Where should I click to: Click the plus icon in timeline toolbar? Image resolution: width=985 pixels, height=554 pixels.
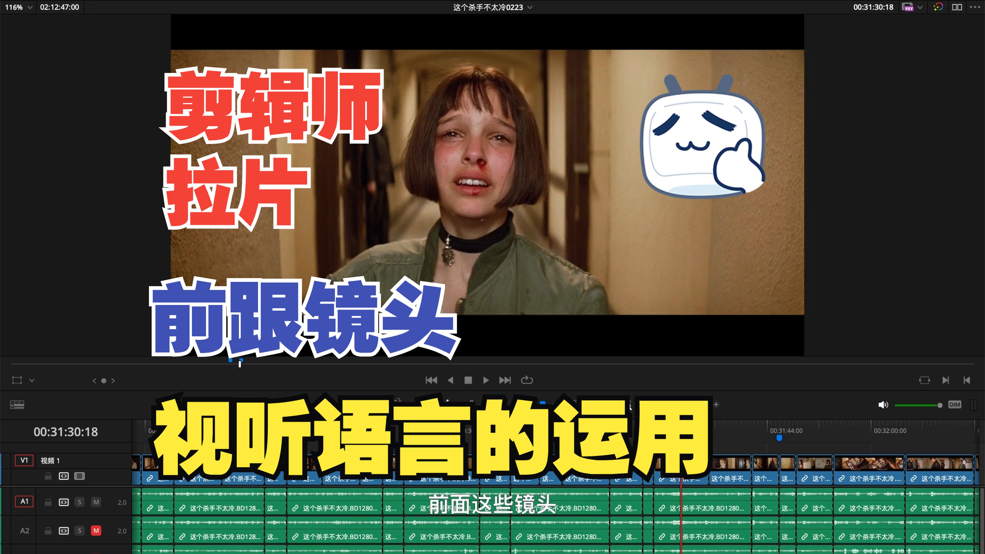click(x=716, y=404)
